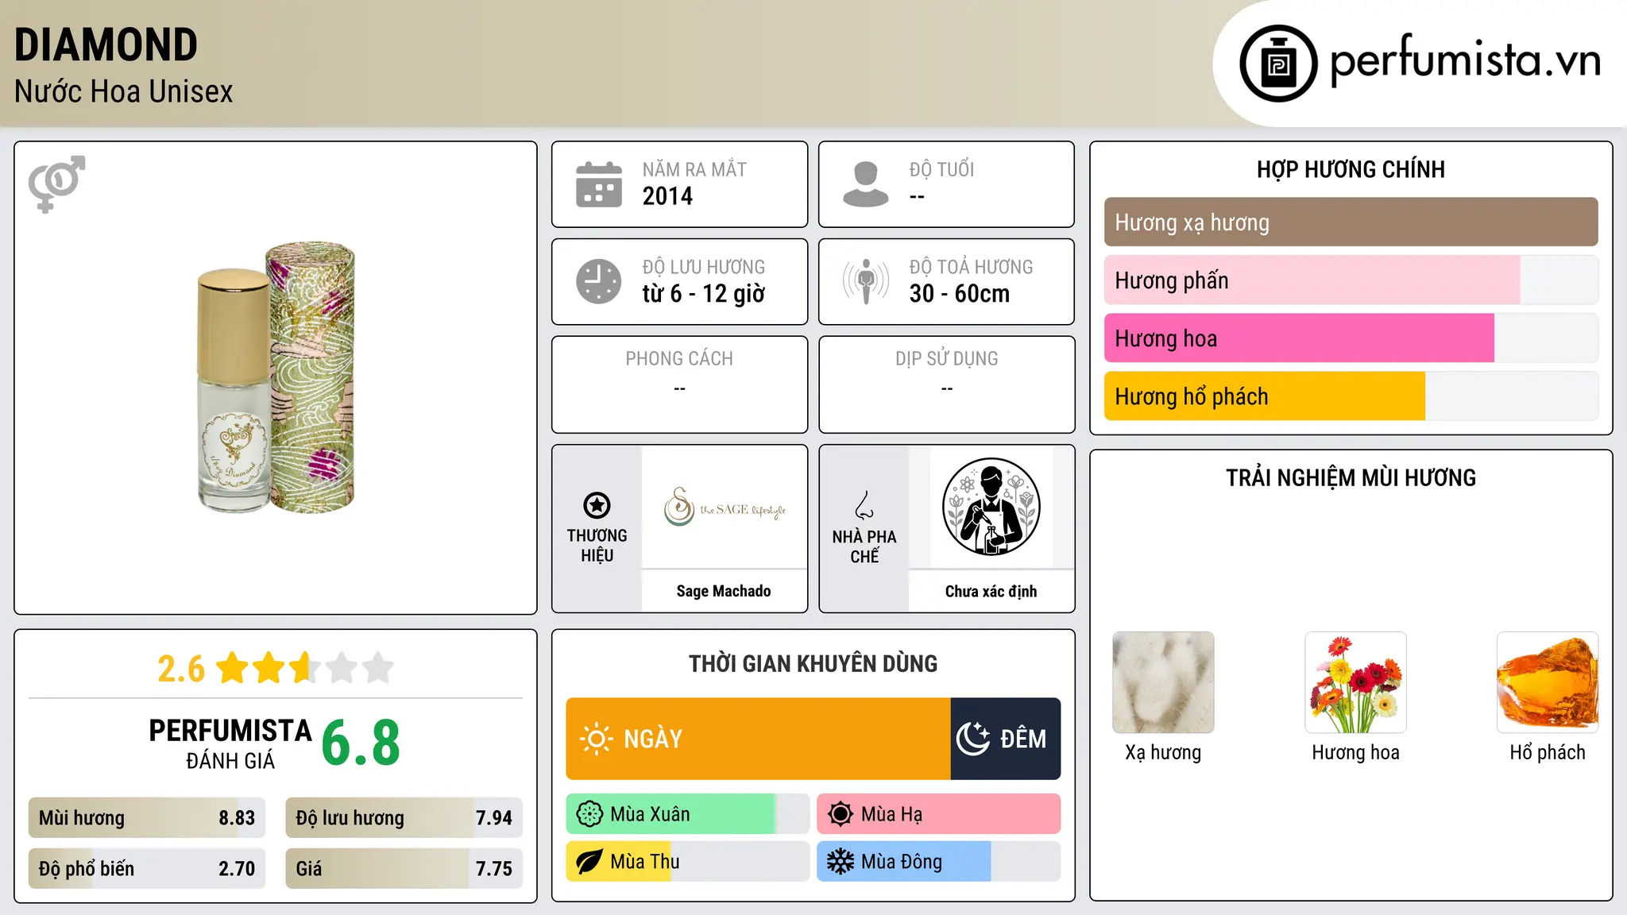Click the perfumista.vn perfume bottle logo icon
This screenshot has height=915, width=1627.
coord(1278,64)
